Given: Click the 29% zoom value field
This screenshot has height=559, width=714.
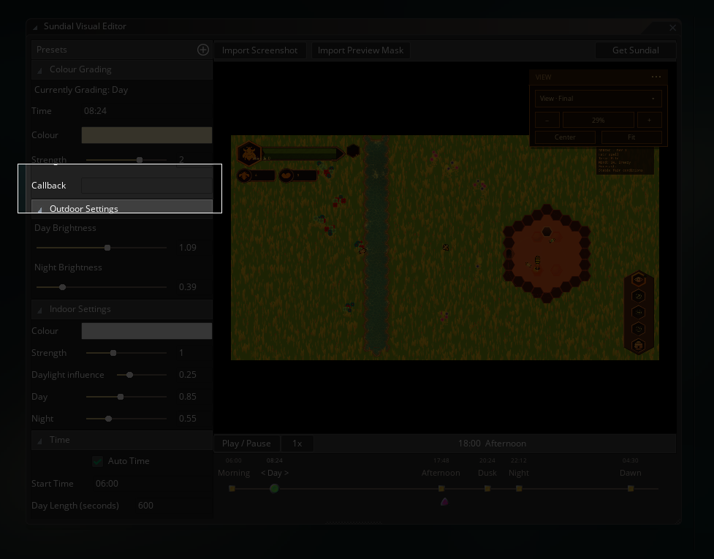Looking at the screenshot, I should click(599, 120).
